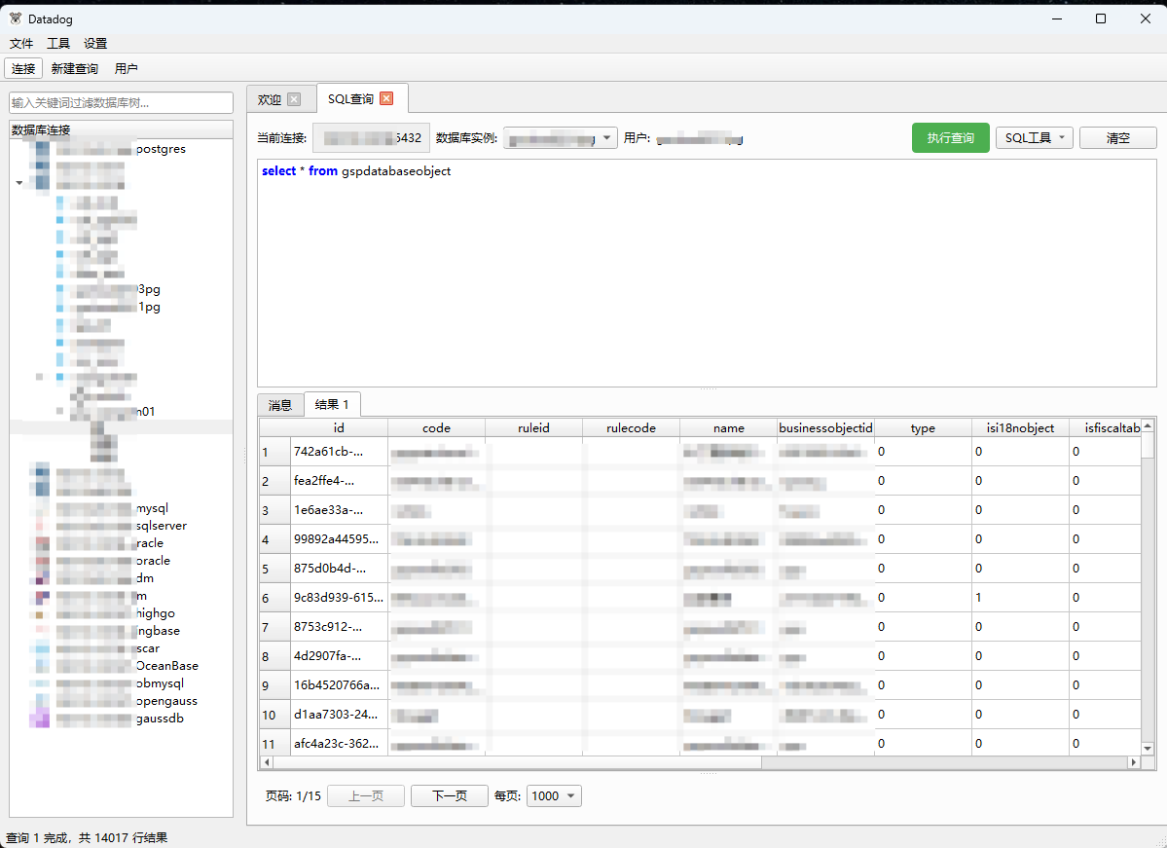Viewport: 1167px width, 848px height.
Task: Select row header number 6
Action: click(274, 598)
